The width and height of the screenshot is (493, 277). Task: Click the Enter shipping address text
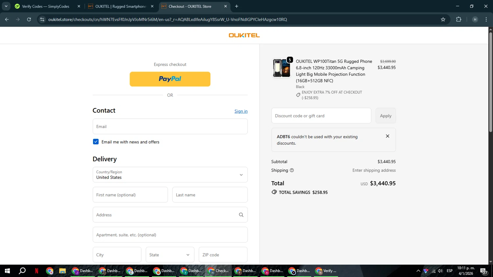pos(374,170)
